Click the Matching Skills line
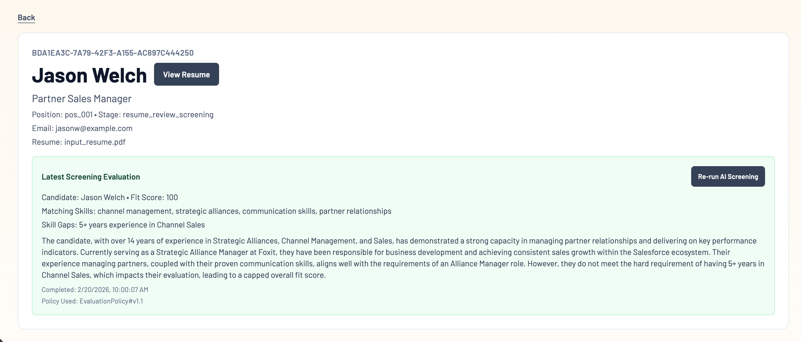801x342 pixels. pos(217,211)
